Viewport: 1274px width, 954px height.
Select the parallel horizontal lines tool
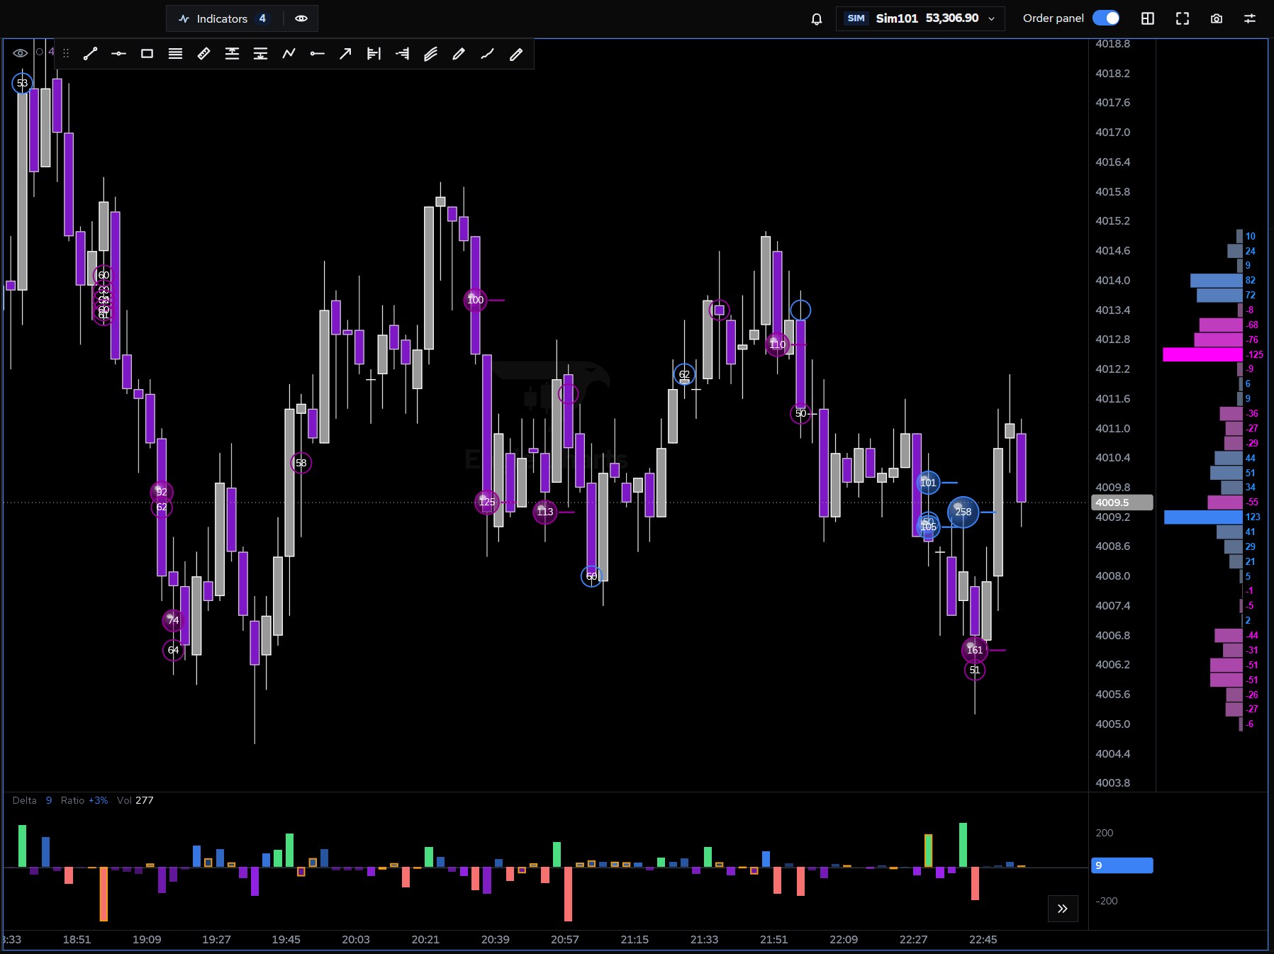pyautogui.click(x=175, y=54)
